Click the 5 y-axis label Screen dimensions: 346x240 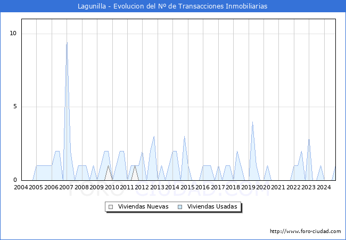pyautogui.click(x=15, y=107)
